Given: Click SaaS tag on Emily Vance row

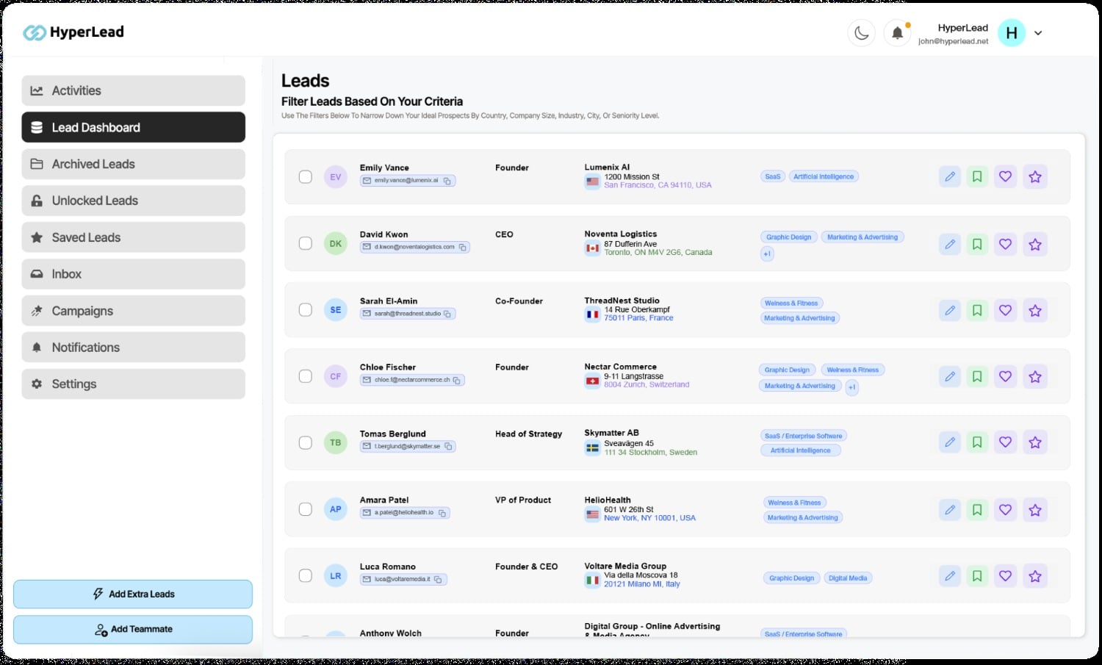Looking at the screenshot, I should pyautogui.click(x=773, y=176).
